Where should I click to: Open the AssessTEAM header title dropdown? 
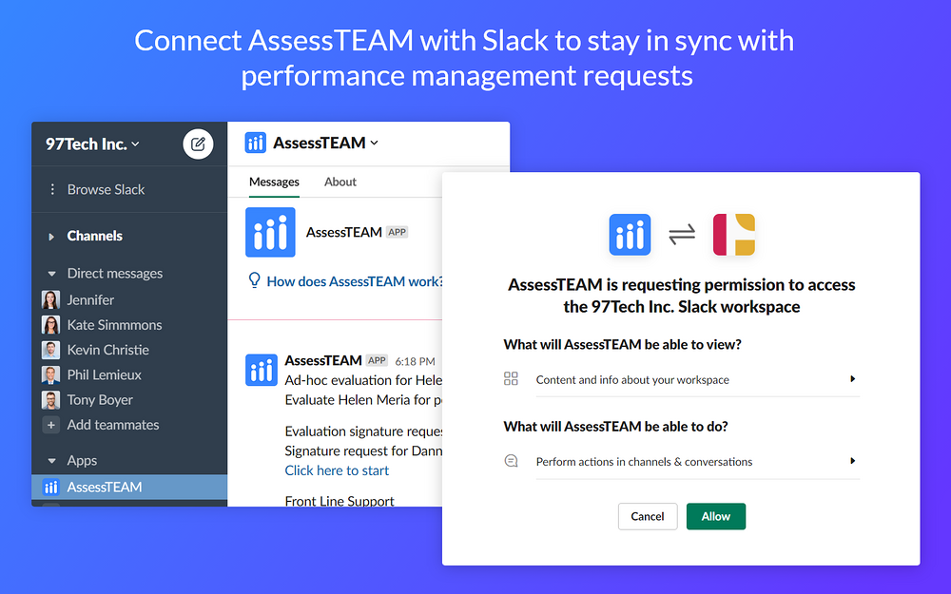coord(325,144)
